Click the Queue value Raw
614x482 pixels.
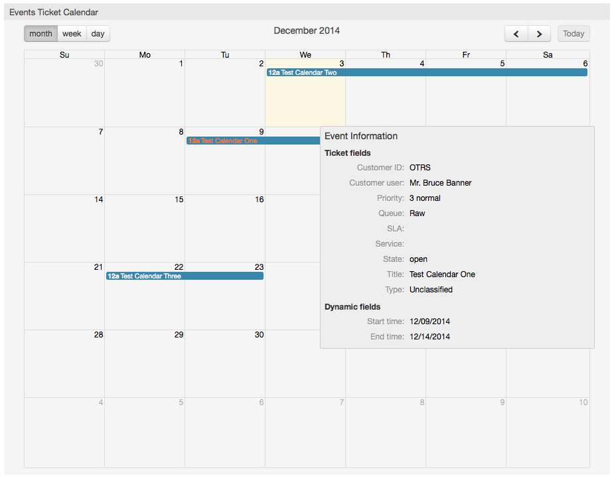click(417, 213)
